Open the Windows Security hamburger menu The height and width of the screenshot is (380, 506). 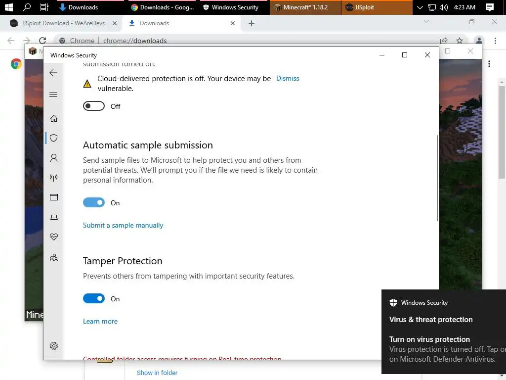(x=53, y=95)
